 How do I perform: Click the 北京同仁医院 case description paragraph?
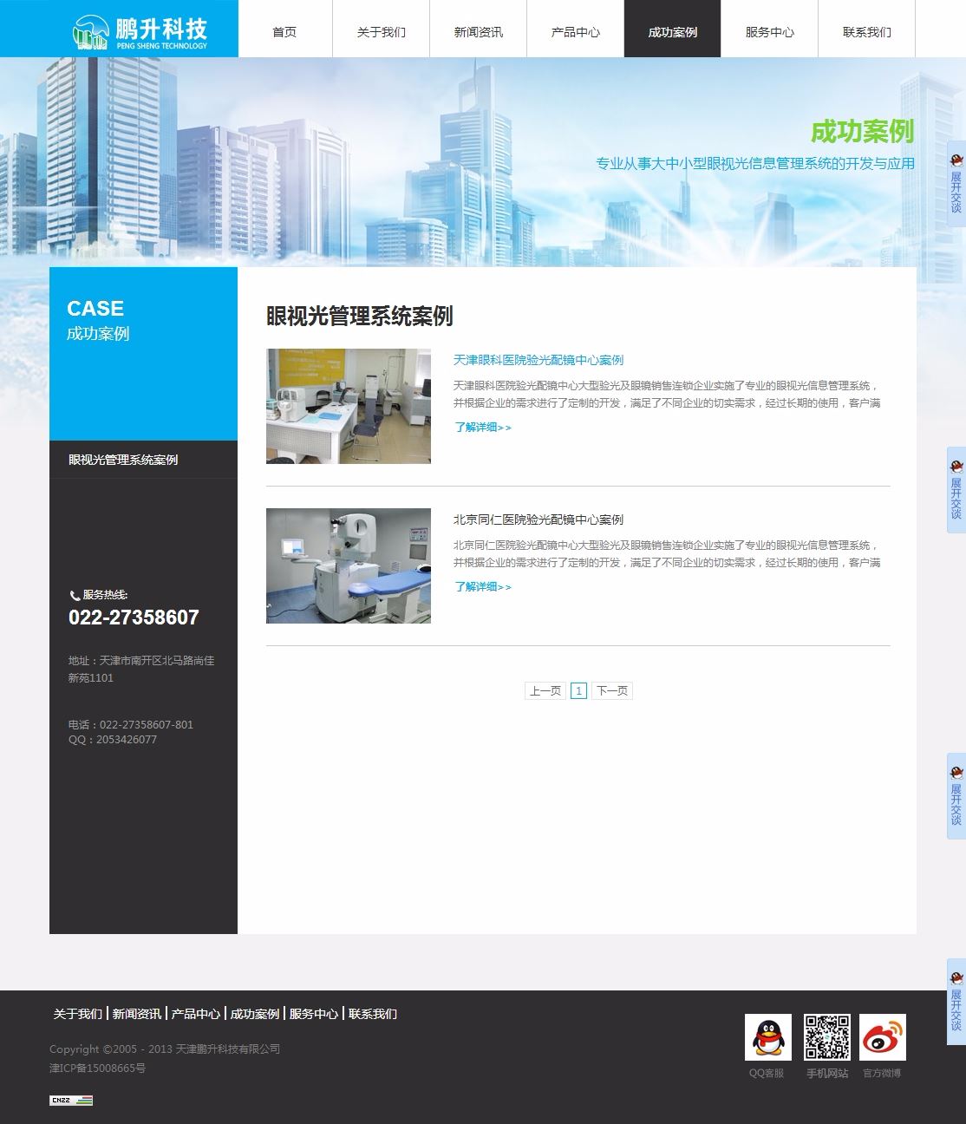667,554
